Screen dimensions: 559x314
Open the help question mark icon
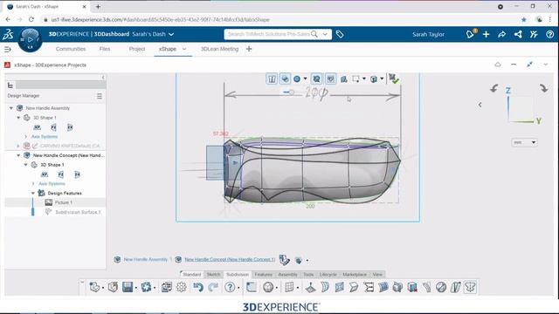[549, 34]
